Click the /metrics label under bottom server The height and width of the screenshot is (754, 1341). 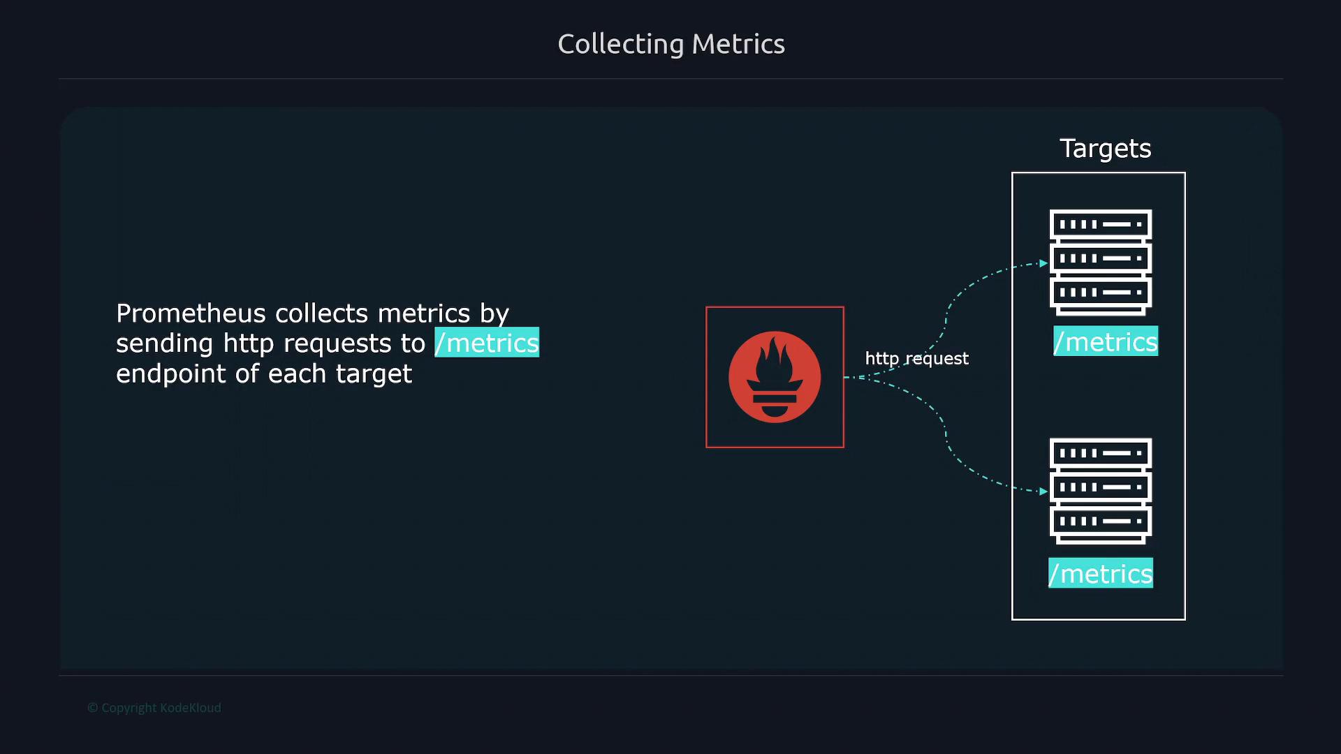pos(1101,573)
